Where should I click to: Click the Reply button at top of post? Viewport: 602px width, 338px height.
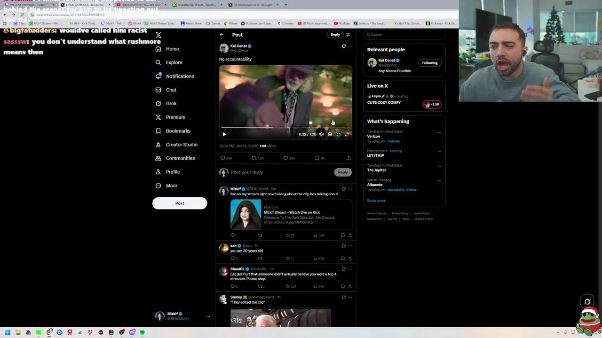[x=335, y=35]
